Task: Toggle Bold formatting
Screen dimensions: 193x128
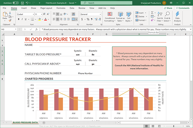Action: point(19,19)
